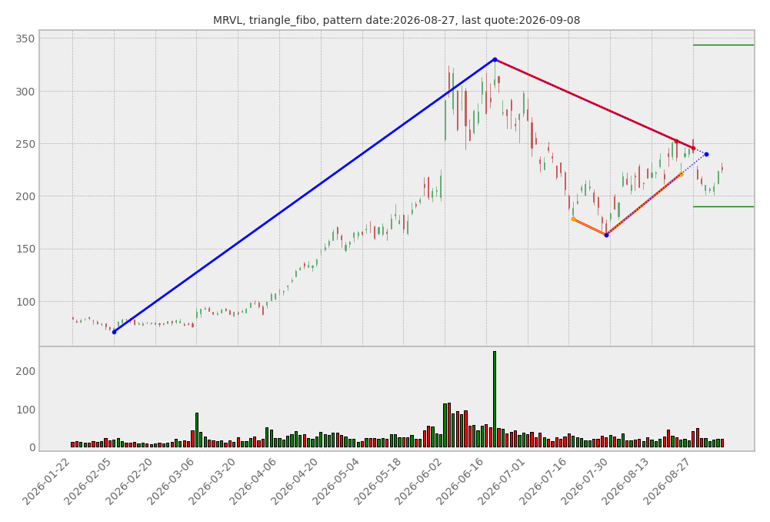This screenshot has width=770, height=522.
Task: Click the blue point at the July low
Action: click(606, 236)
